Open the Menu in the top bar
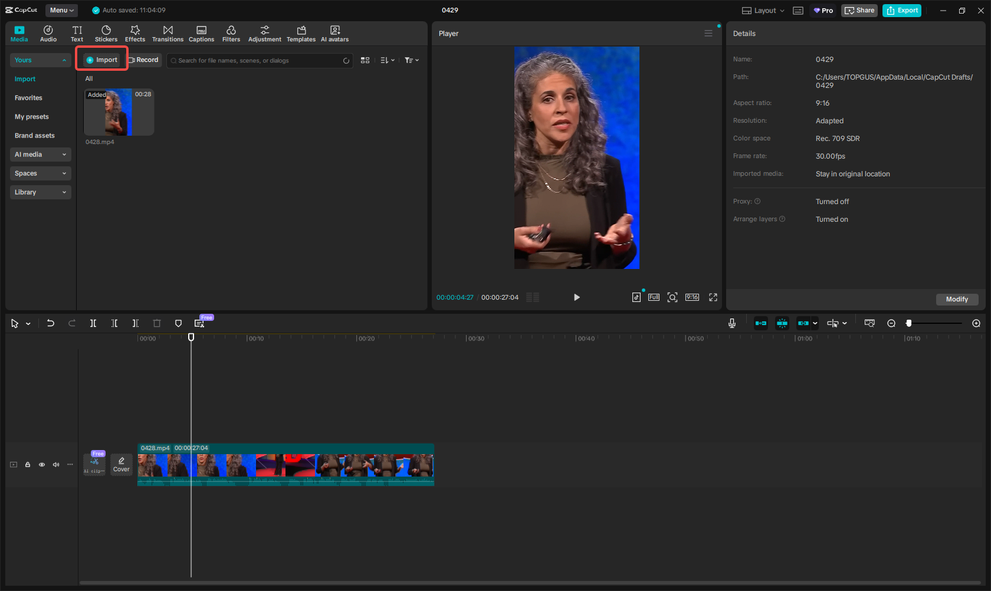991x591 pixels. click(x=61, y=10)
